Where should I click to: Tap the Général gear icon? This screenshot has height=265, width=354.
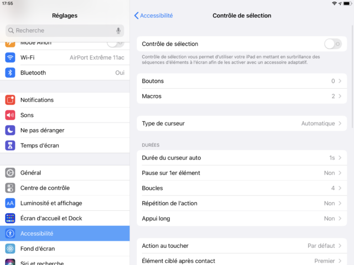[x=10, y=173]
